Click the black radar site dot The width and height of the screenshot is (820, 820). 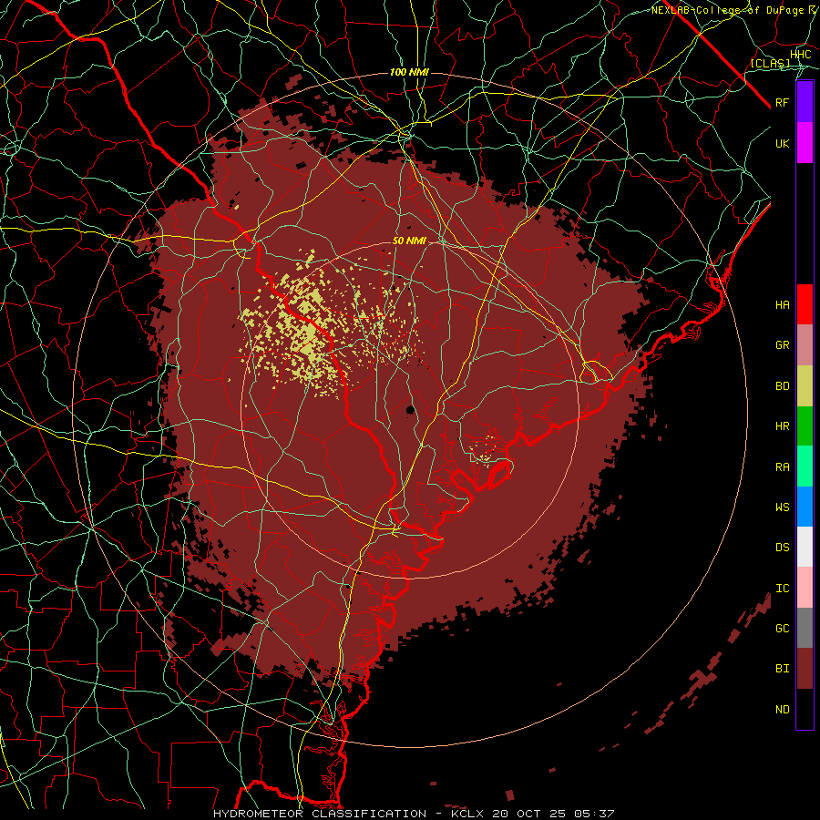click(410, 409)
